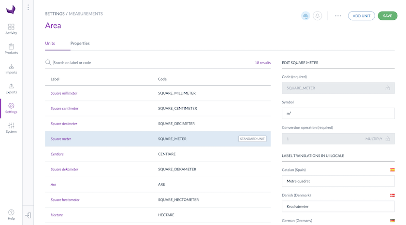Select the Square millimeter row
Viewport: 406px width, 225px height.
(158, 93)
